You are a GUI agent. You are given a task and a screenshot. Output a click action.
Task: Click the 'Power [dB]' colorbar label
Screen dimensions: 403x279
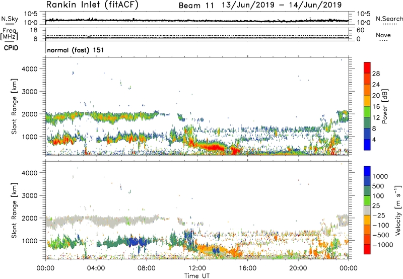384,106
